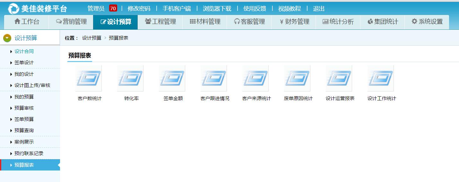459x182 pixels.
Task: Collapse the 设计预算 sidebar header arrow
Action: click(x=7, y=38)
